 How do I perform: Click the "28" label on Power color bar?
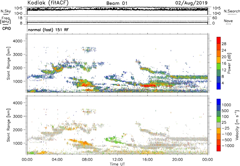coord(224,44)
